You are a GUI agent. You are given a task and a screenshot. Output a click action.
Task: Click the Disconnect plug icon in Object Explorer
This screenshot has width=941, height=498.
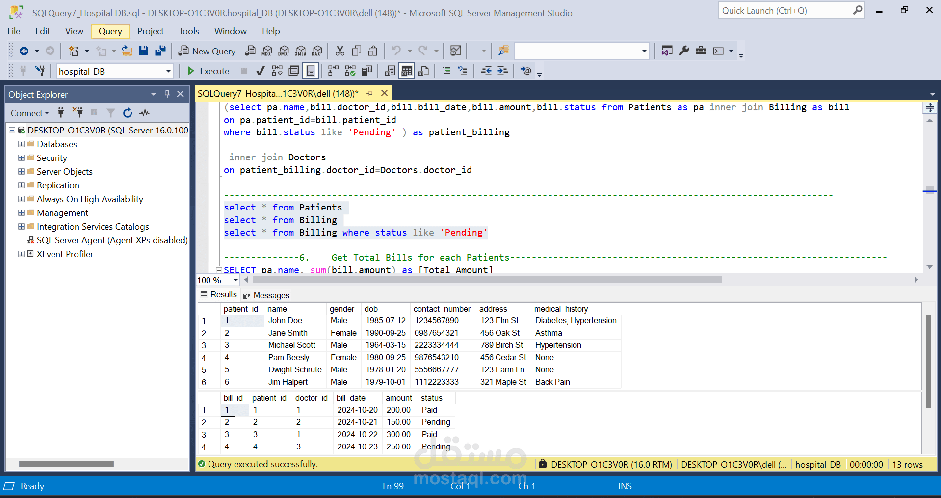(78, 113)
